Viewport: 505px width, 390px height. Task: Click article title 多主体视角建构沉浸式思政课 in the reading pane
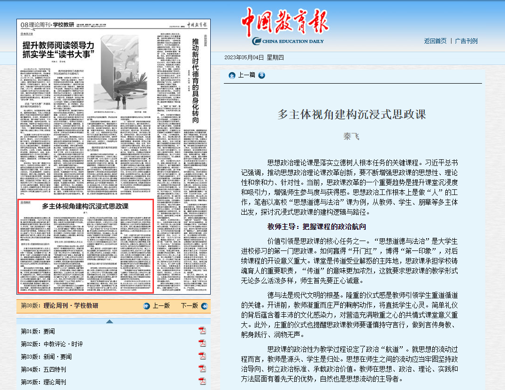pyautogui.click(x=352, y=115)
